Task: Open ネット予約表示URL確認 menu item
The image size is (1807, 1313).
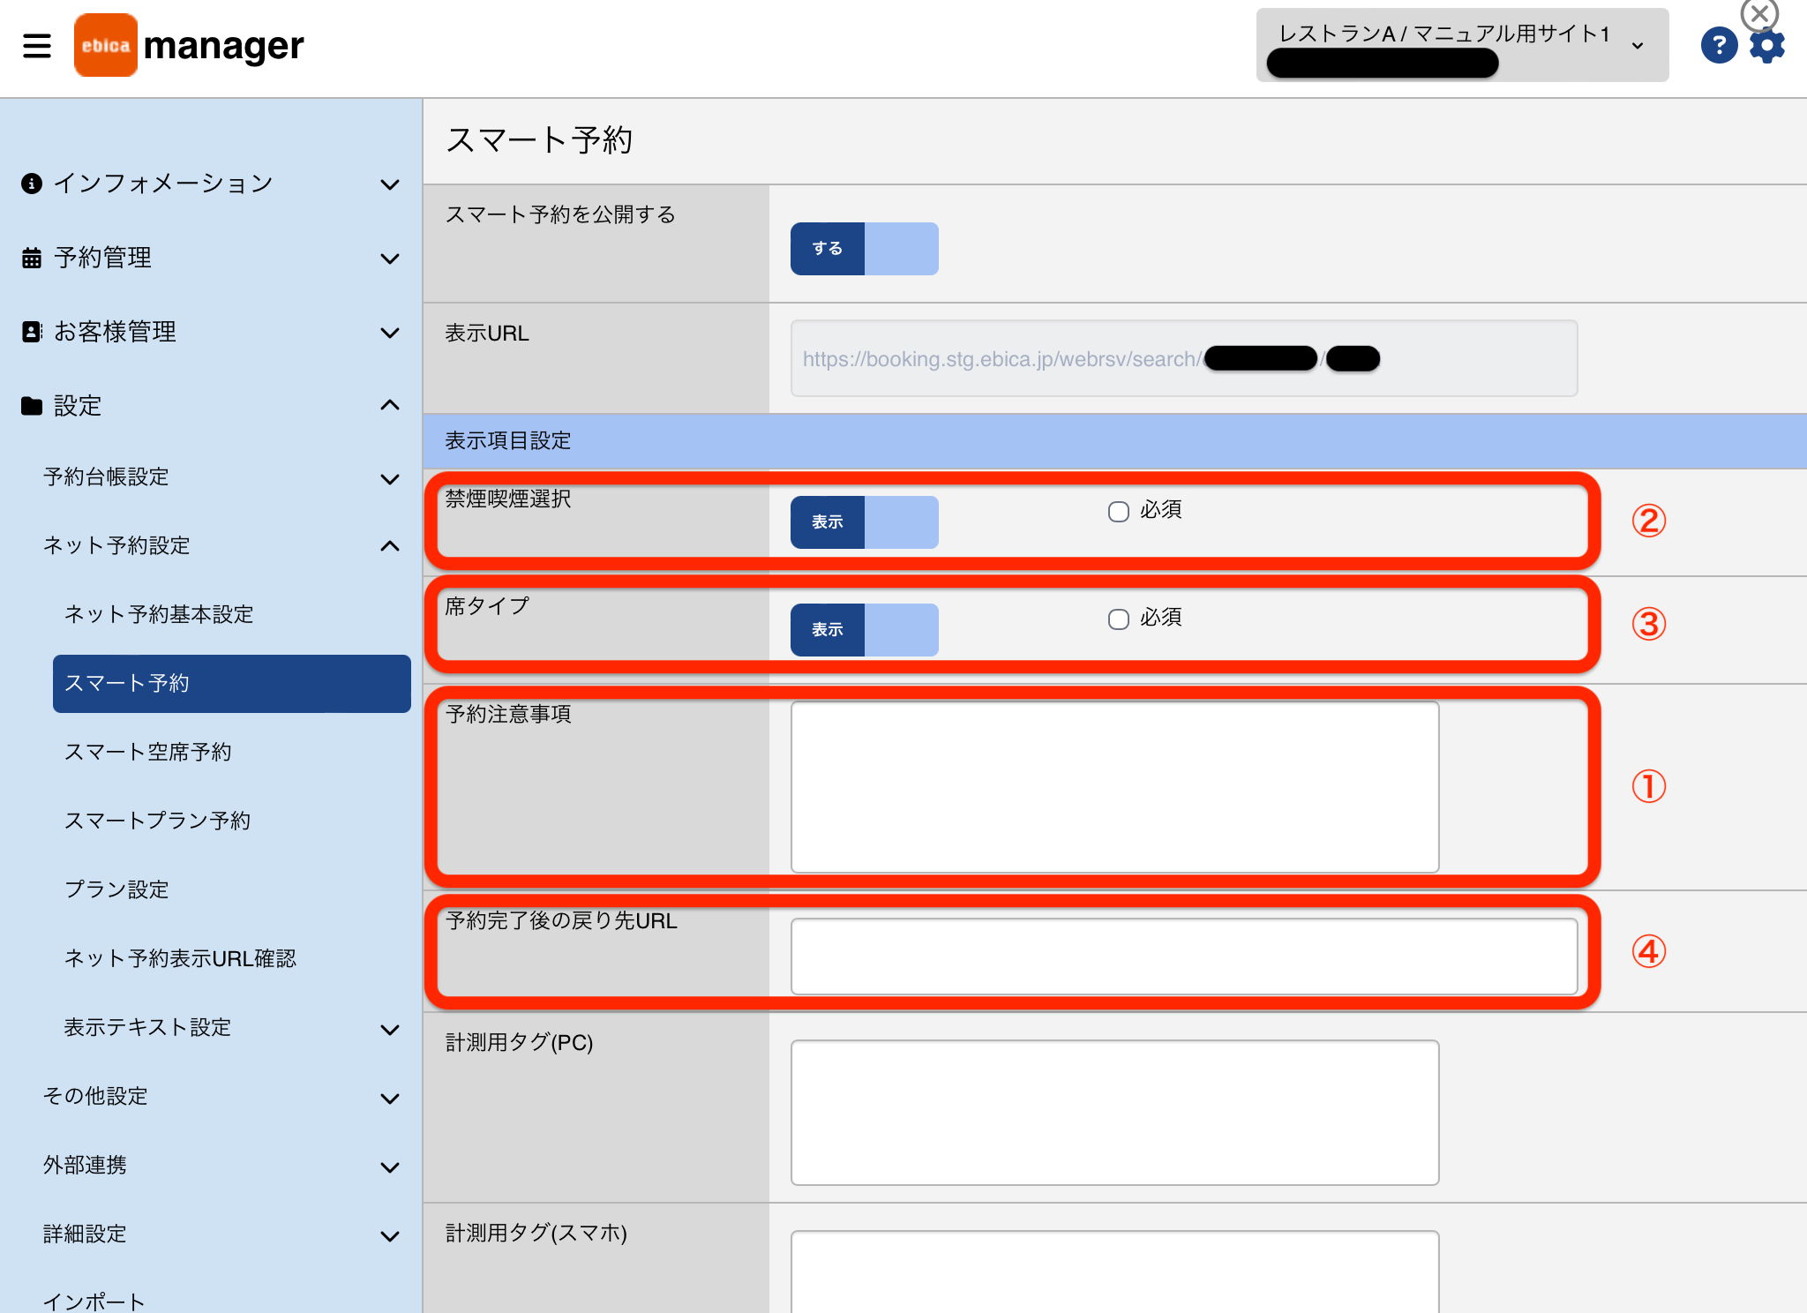Action: 180,958
